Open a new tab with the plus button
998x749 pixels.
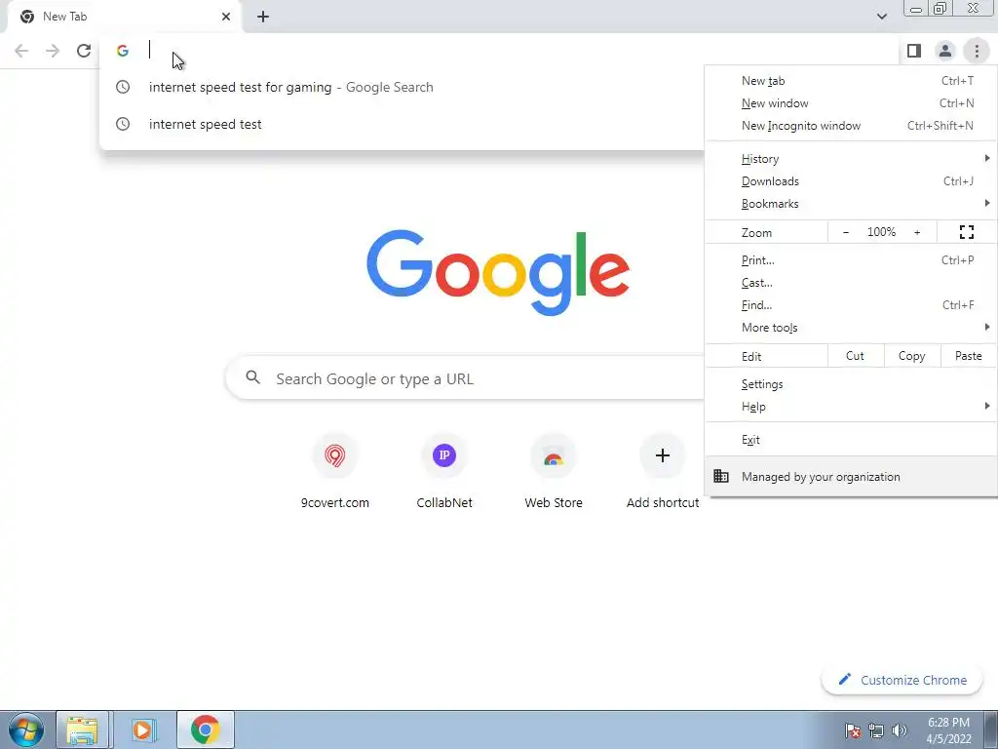point(263,17)
